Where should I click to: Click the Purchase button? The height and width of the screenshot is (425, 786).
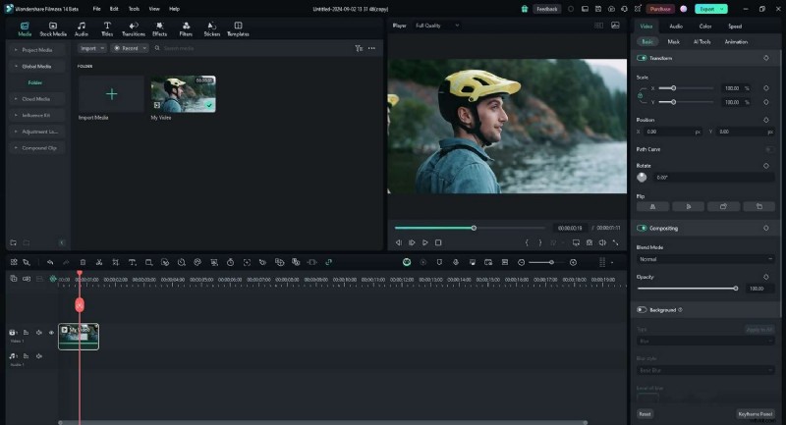660,9
